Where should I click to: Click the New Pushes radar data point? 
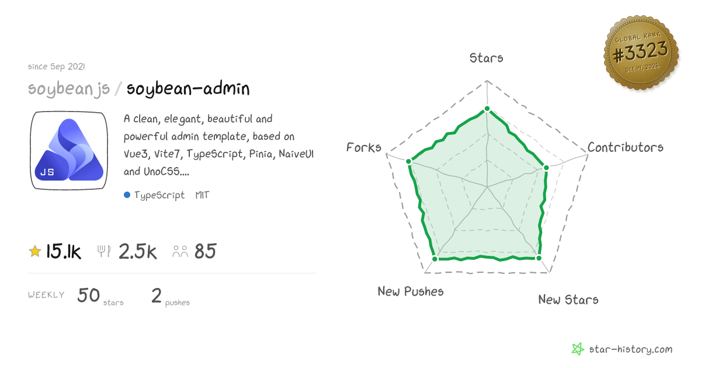tap(435, 258)
